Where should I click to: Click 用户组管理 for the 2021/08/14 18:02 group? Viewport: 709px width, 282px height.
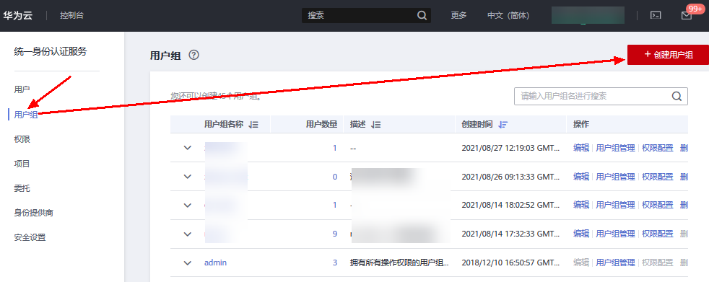[x=615, y=205]
